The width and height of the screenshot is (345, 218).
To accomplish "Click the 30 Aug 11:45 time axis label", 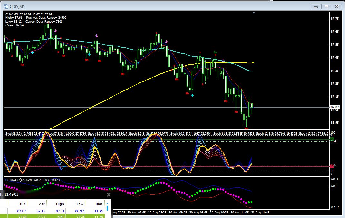I will (x=260, y=212).
